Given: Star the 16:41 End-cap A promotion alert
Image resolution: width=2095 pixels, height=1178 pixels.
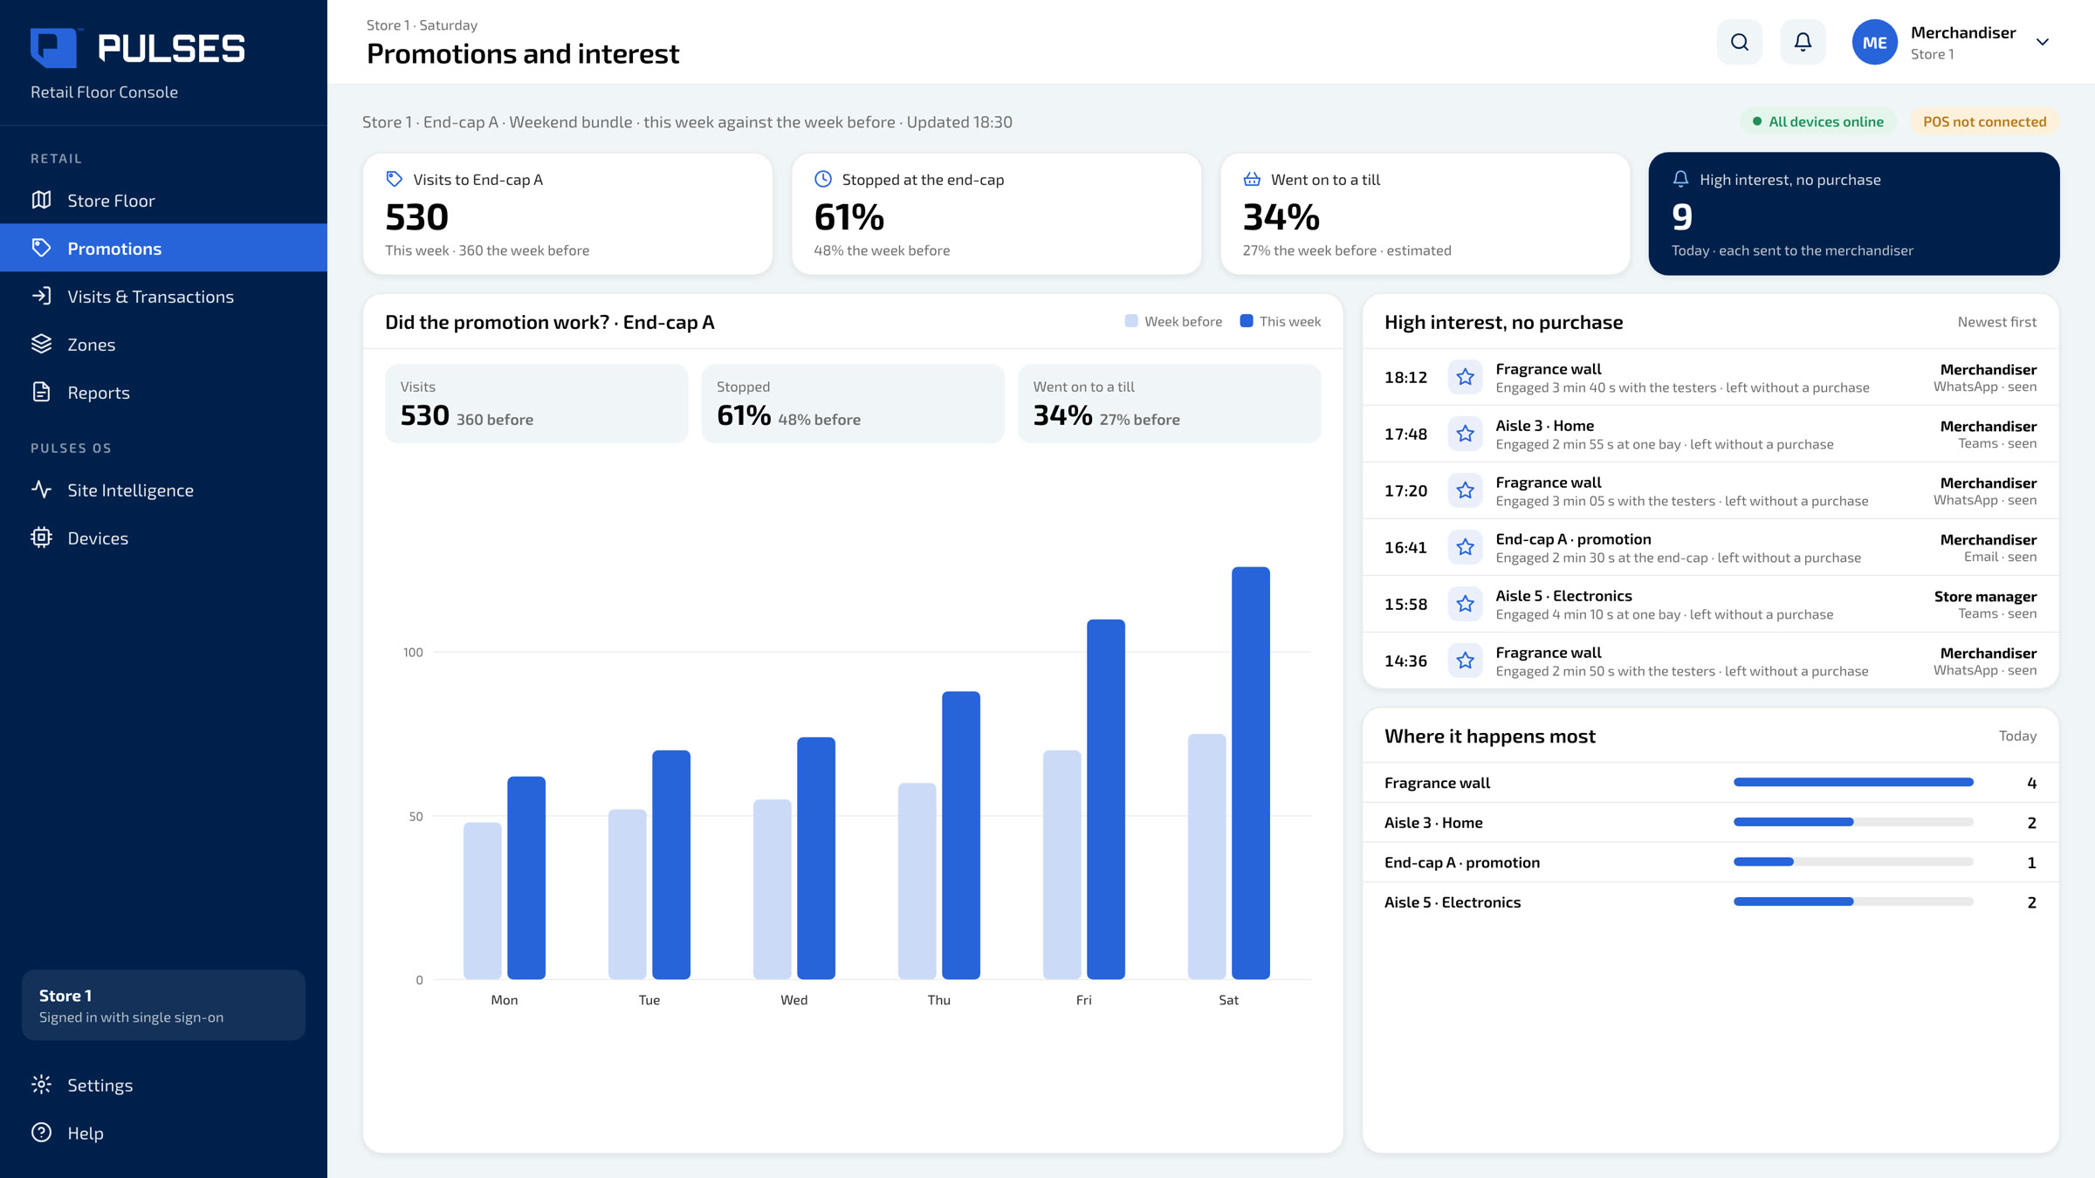Looking at the screenshot, I should click(x=1465, y=547).
